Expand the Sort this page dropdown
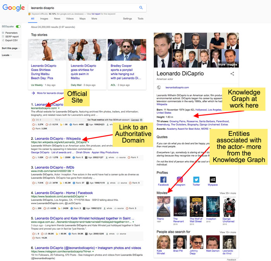 tap(11, 48)
